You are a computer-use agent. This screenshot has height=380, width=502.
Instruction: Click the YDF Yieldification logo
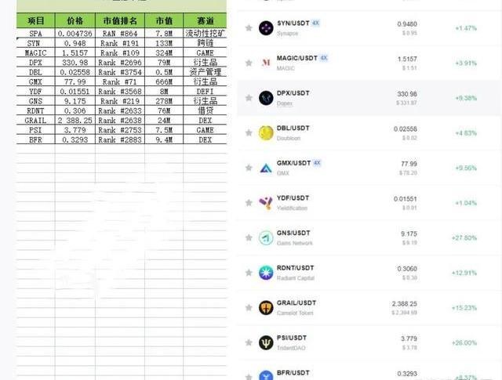[266, 203]
